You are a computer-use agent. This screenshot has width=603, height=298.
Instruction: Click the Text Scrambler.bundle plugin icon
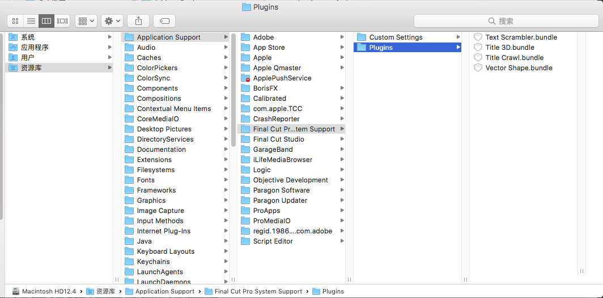click(x=478, y=37)
